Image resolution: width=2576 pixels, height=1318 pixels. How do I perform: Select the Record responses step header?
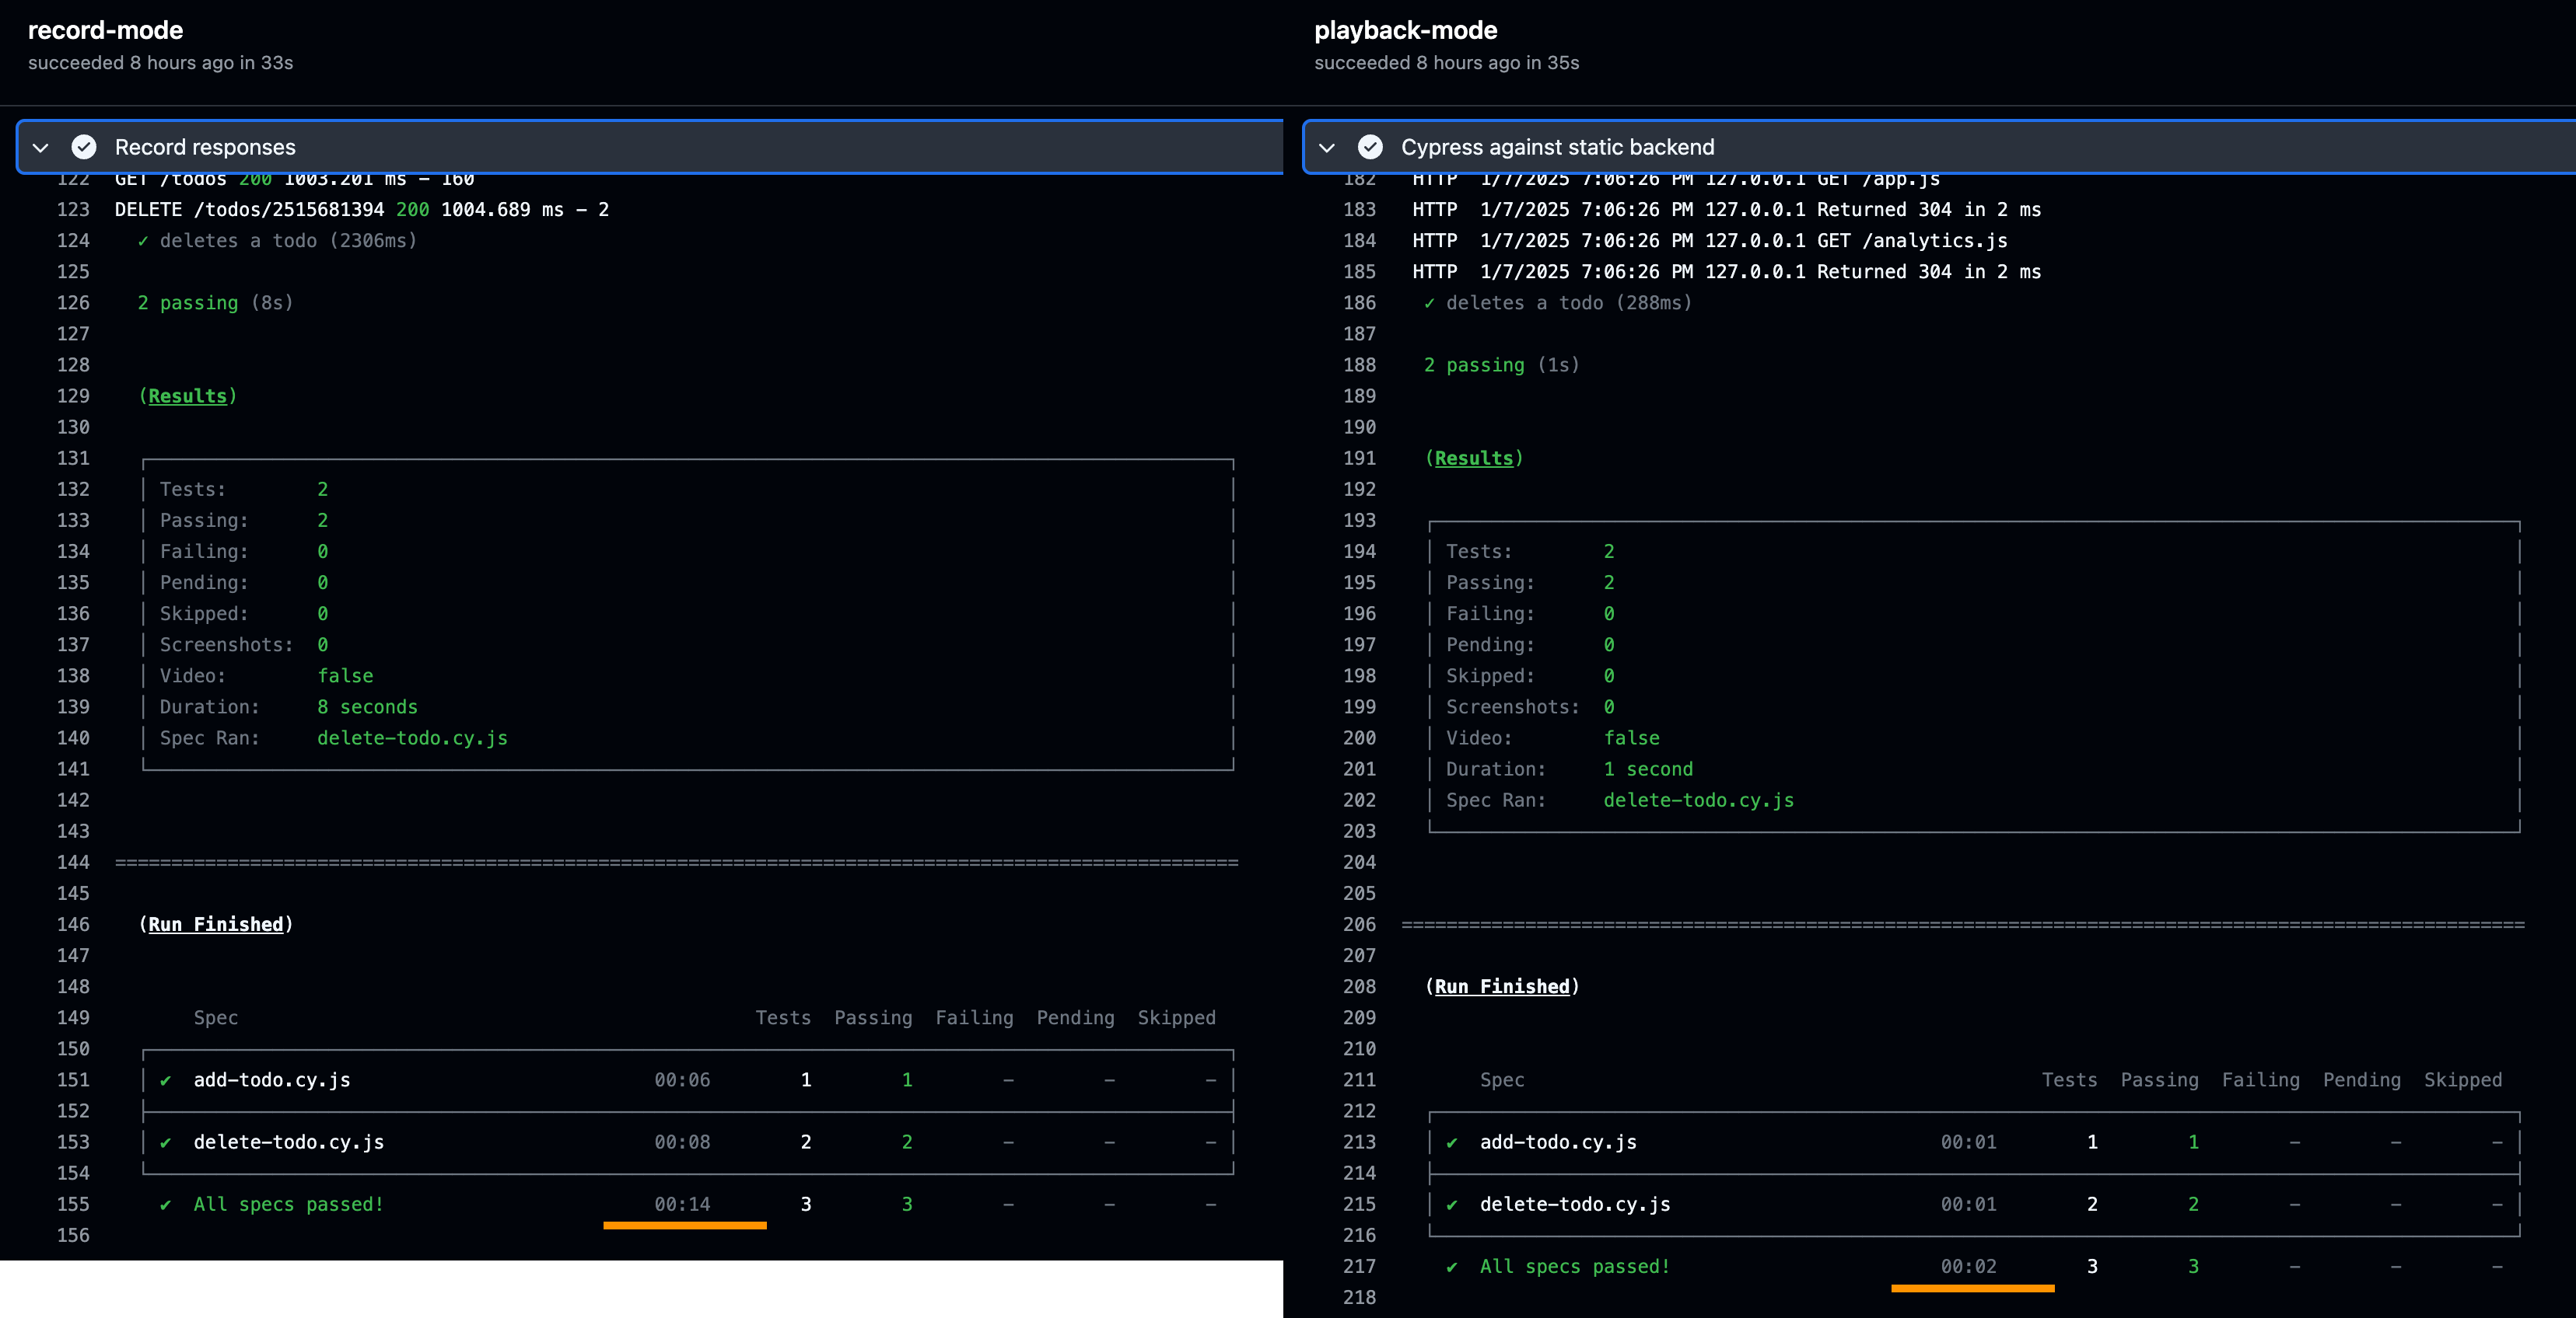[x=650, y=147]
